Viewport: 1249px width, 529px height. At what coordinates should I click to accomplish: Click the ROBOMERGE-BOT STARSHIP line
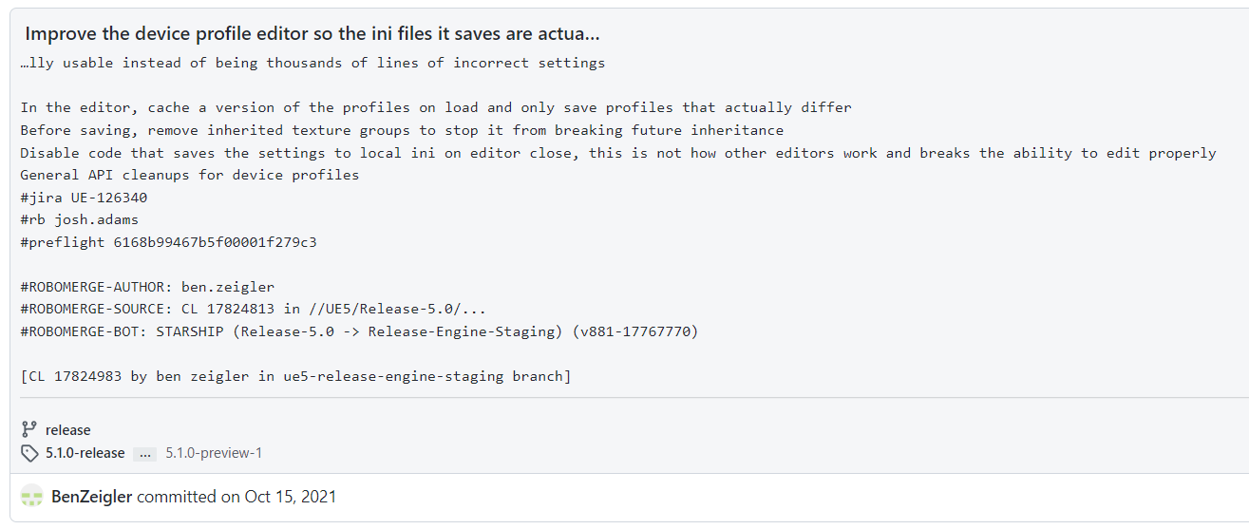click(359, 331)
